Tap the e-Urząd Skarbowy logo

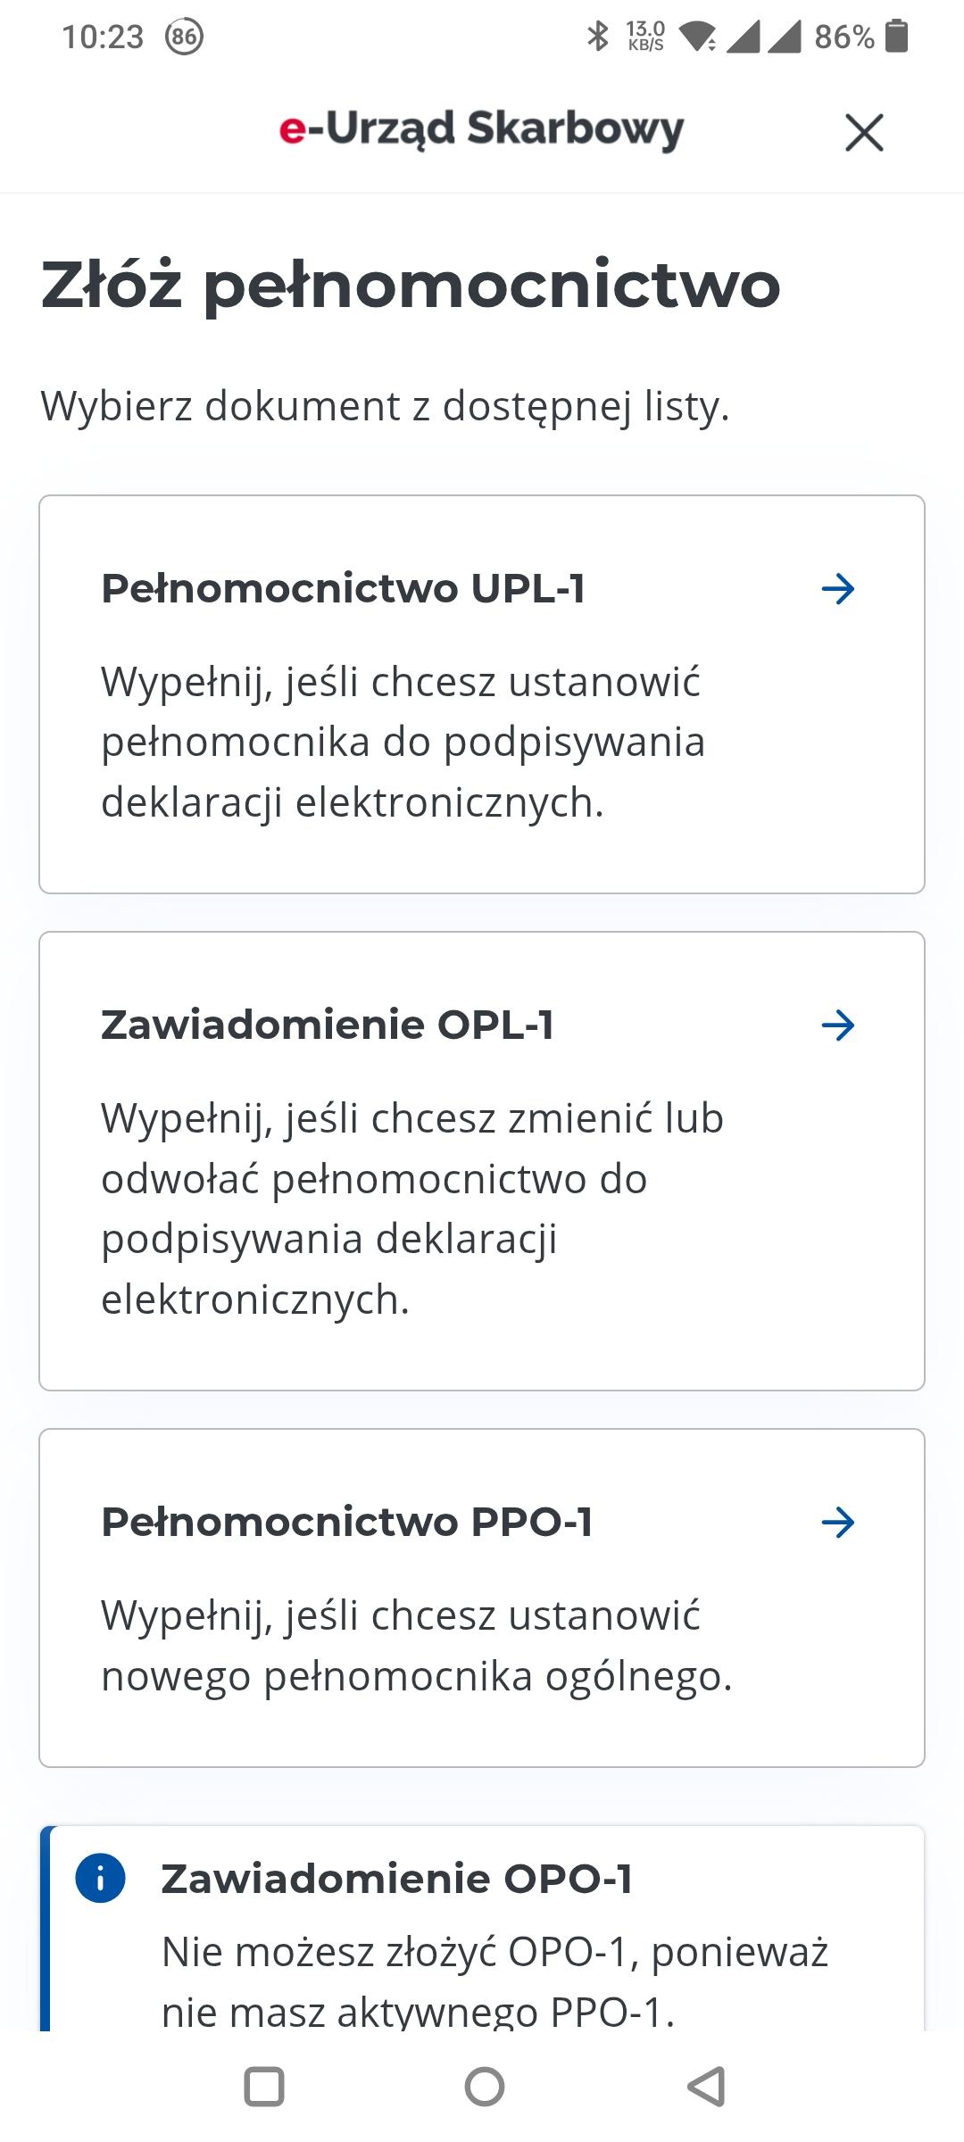click(x=481, y=129)
